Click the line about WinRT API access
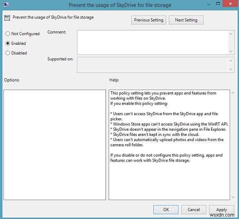The width and height of the screenshot is (239, 219). pyautogui.click(x=169, y=124)
